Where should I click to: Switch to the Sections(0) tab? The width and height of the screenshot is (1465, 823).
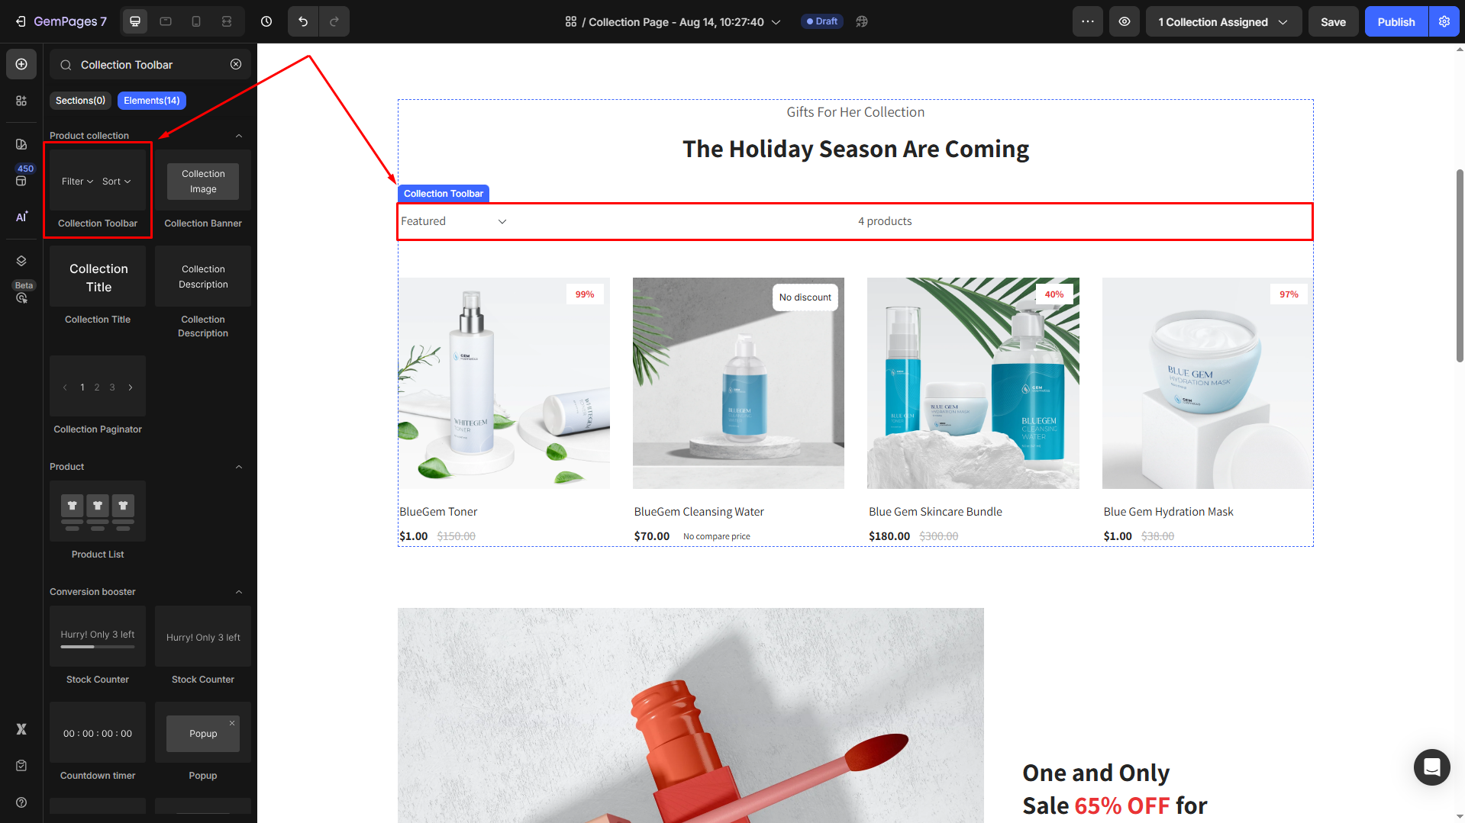click(80, 101)
